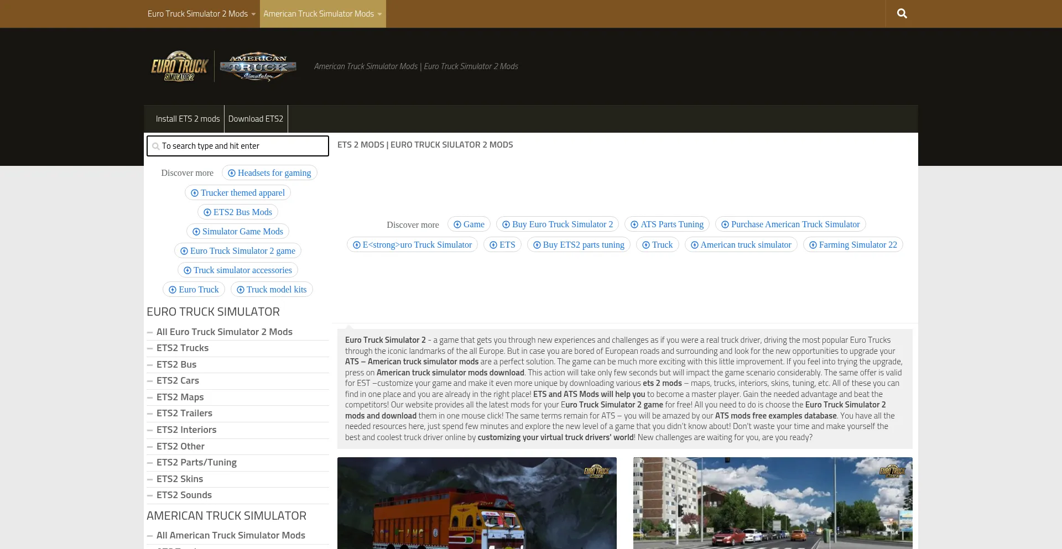This screenshot has height=549, width=1062.
Task: Click the arrow icon on Farming Simulator 22
Action: click(x=813, y=245)
